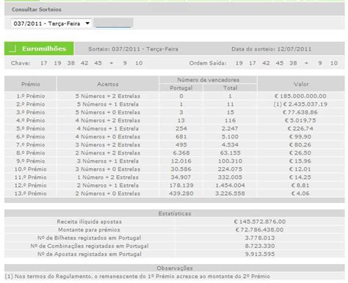
Task: Click the '€ 80,26' value
Action: [300, 144]
